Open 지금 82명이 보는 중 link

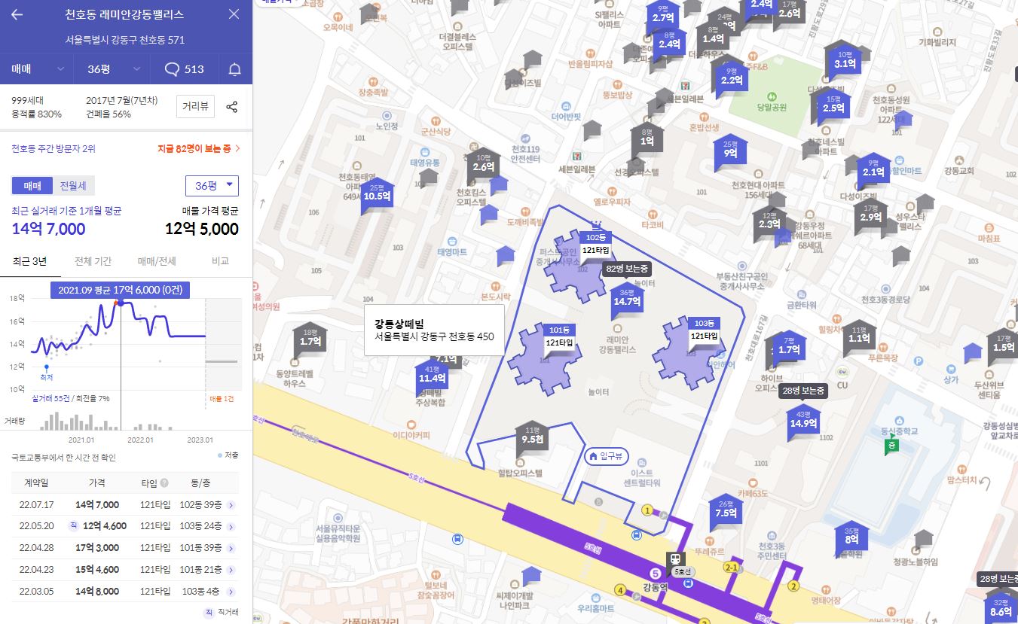click(199, 149)
